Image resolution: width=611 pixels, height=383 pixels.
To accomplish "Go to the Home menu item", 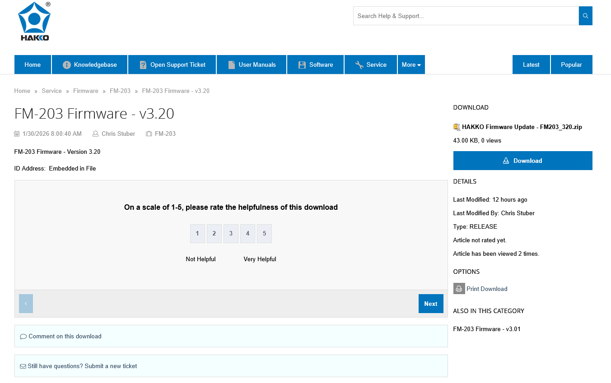I will click(x=33, y=65).
